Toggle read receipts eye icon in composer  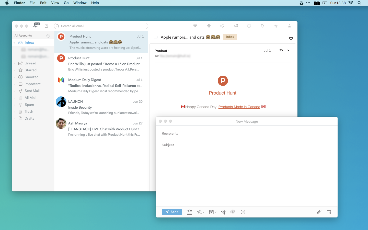click(x=233, y=212)
